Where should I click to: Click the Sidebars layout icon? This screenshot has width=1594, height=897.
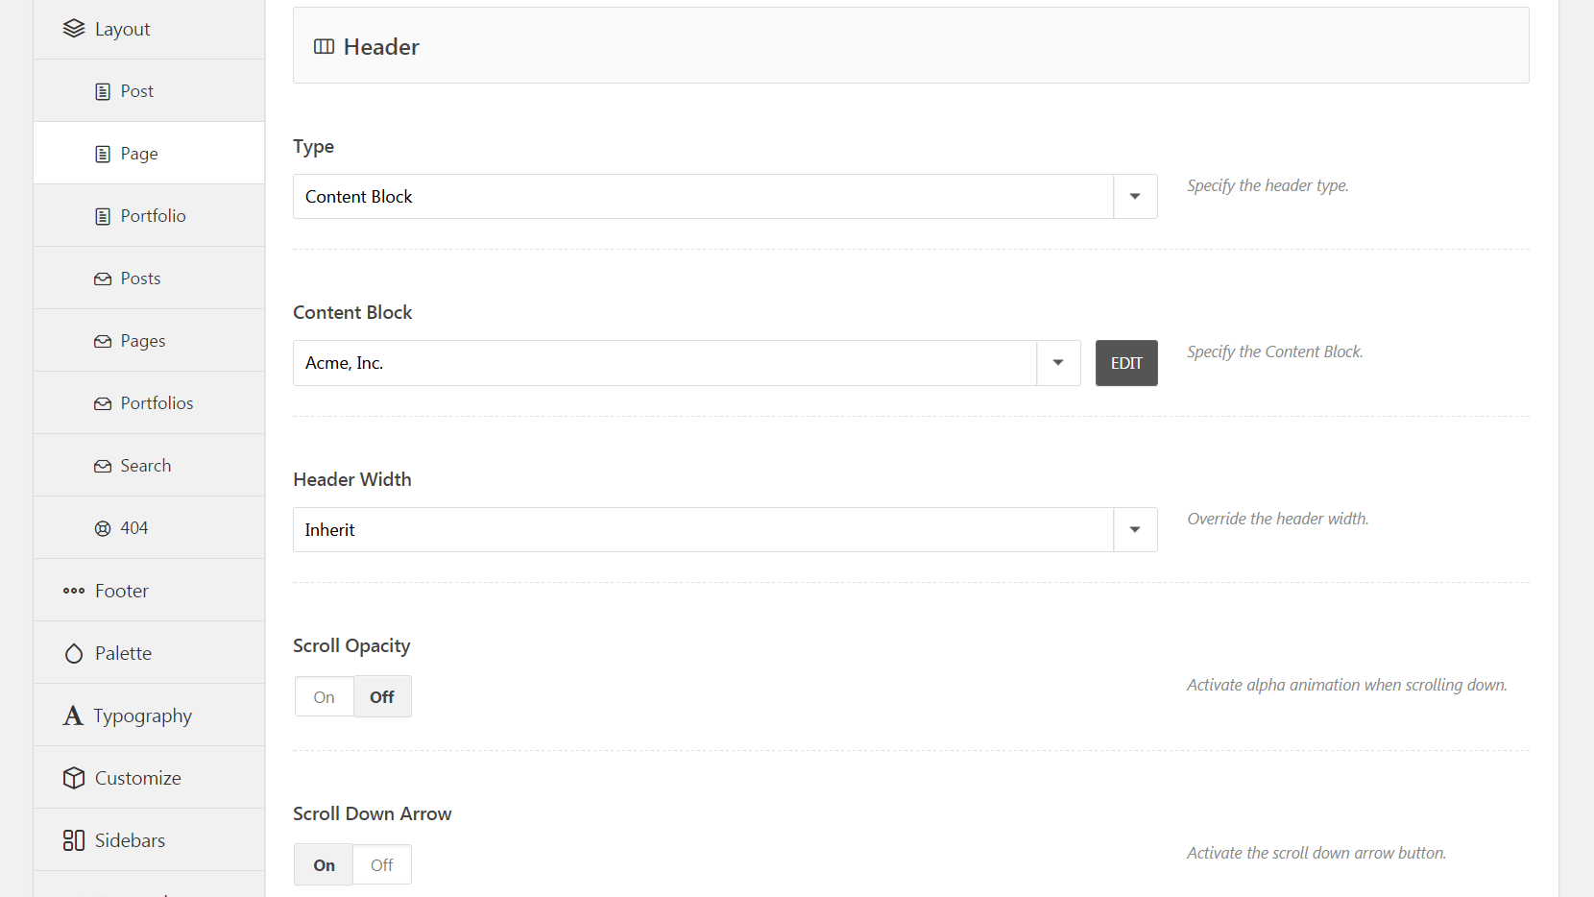(x=74, y=840)
